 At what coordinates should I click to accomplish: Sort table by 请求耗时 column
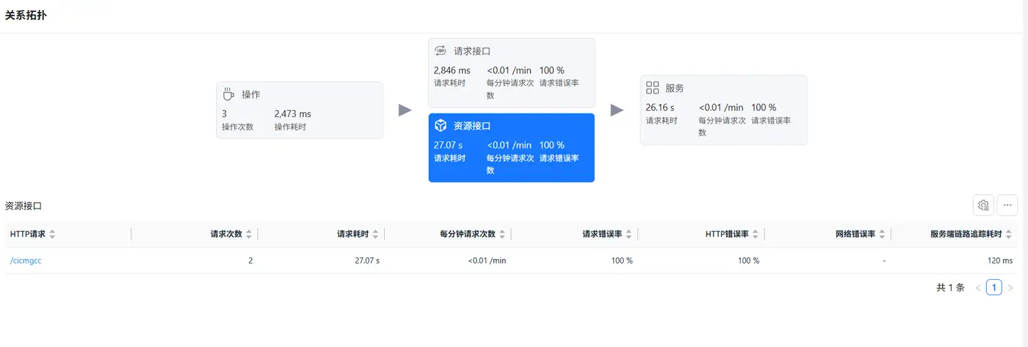tap(376, 234)
